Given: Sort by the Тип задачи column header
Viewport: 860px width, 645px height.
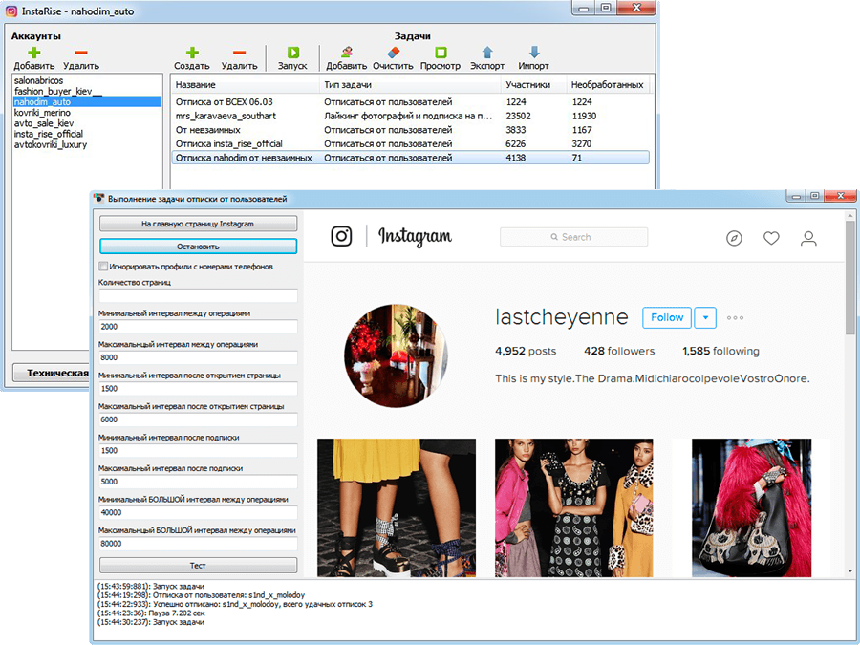Looking at the screenshot, I should [410, 84].
